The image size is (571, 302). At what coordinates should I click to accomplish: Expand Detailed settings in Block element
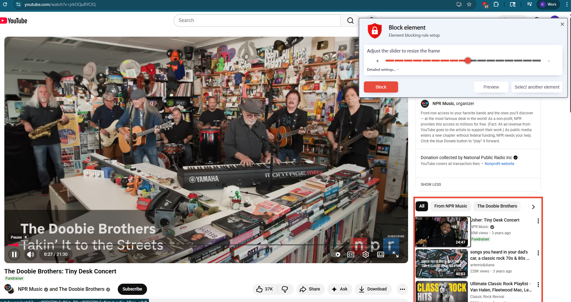(x=383, y=70)
